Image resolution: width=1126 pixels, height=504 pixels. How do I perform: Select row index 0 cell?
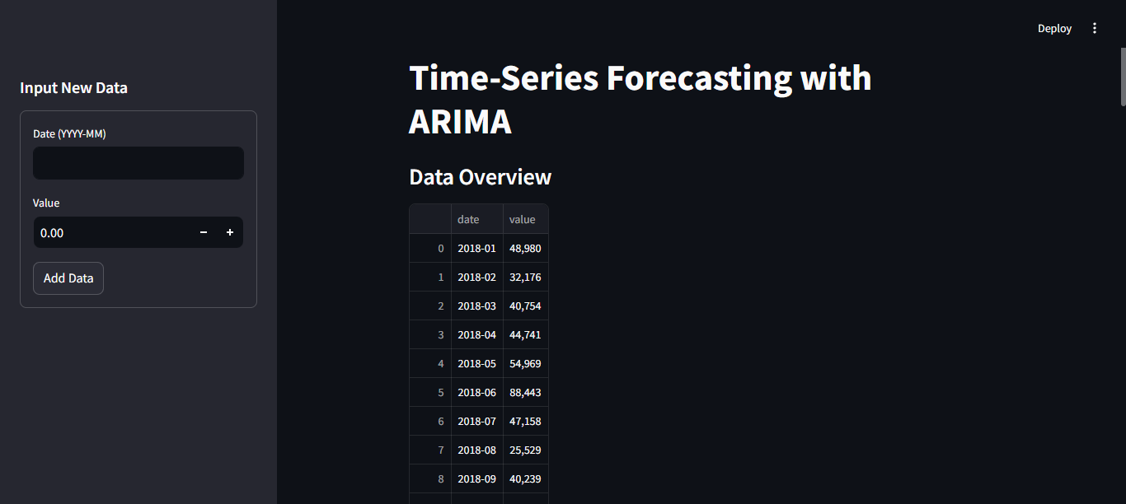tap(430, 248)
